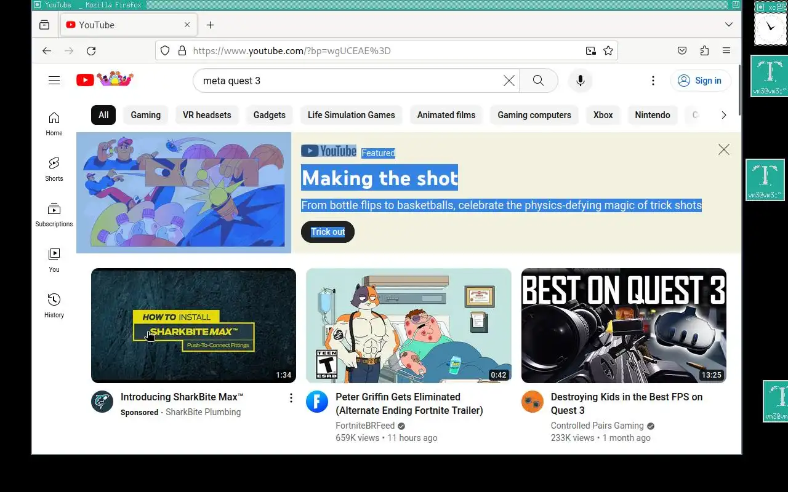The image size is (788, 492).
Task: Open Firefox Pocket save icon
Action: tap(682, 51)
